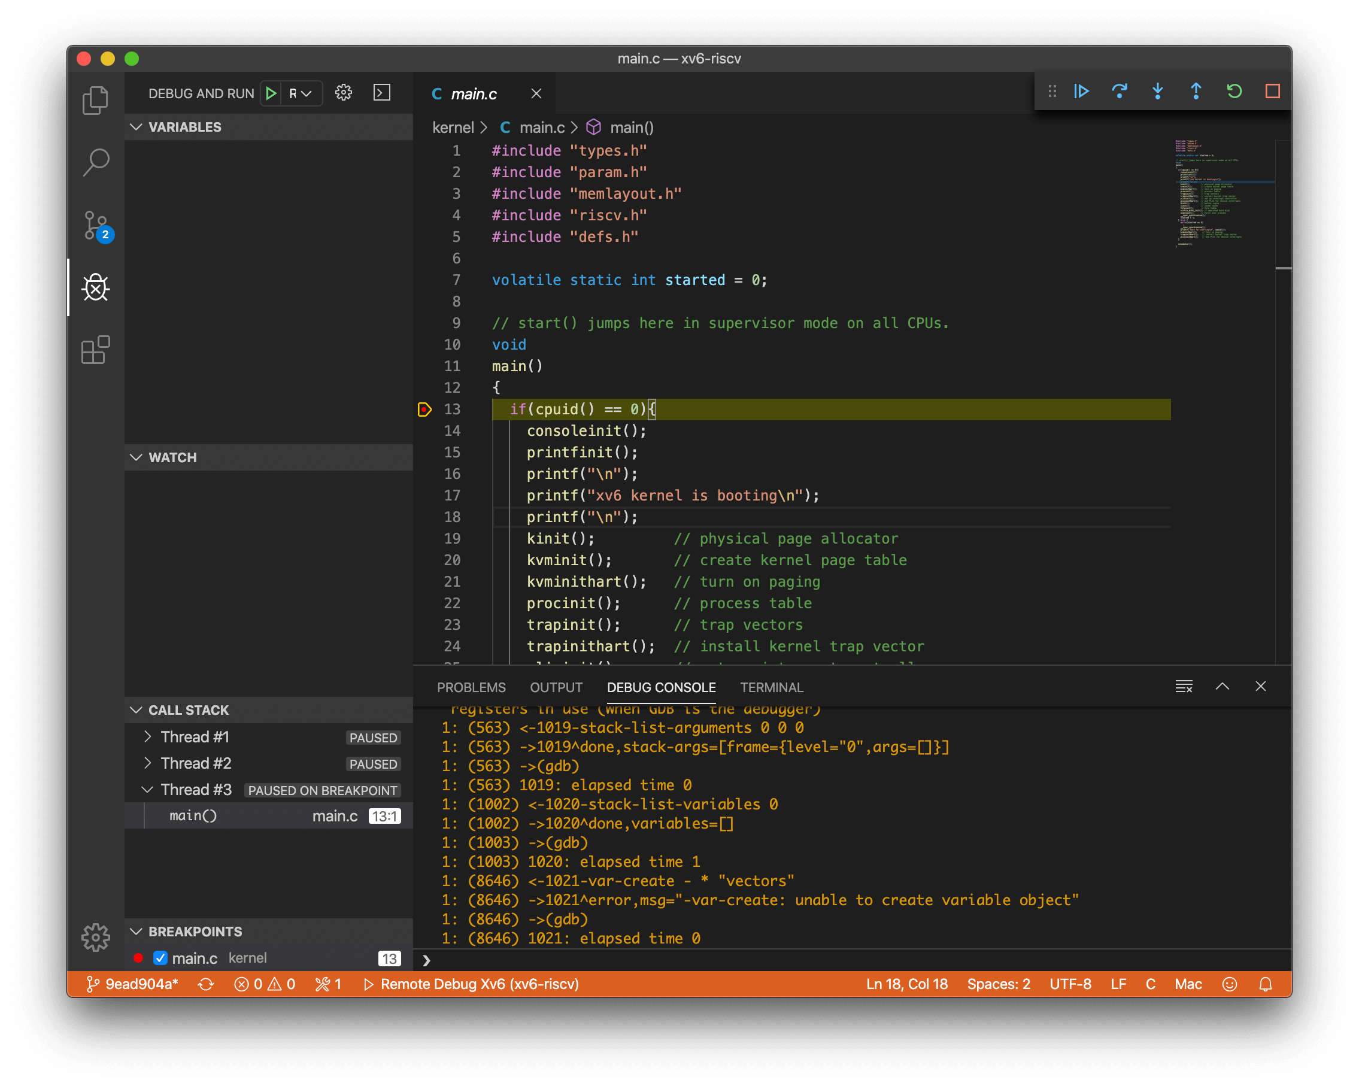Open launch.json via the gear icon
The image size is (1359, 1086).
[x=344, y=93]
